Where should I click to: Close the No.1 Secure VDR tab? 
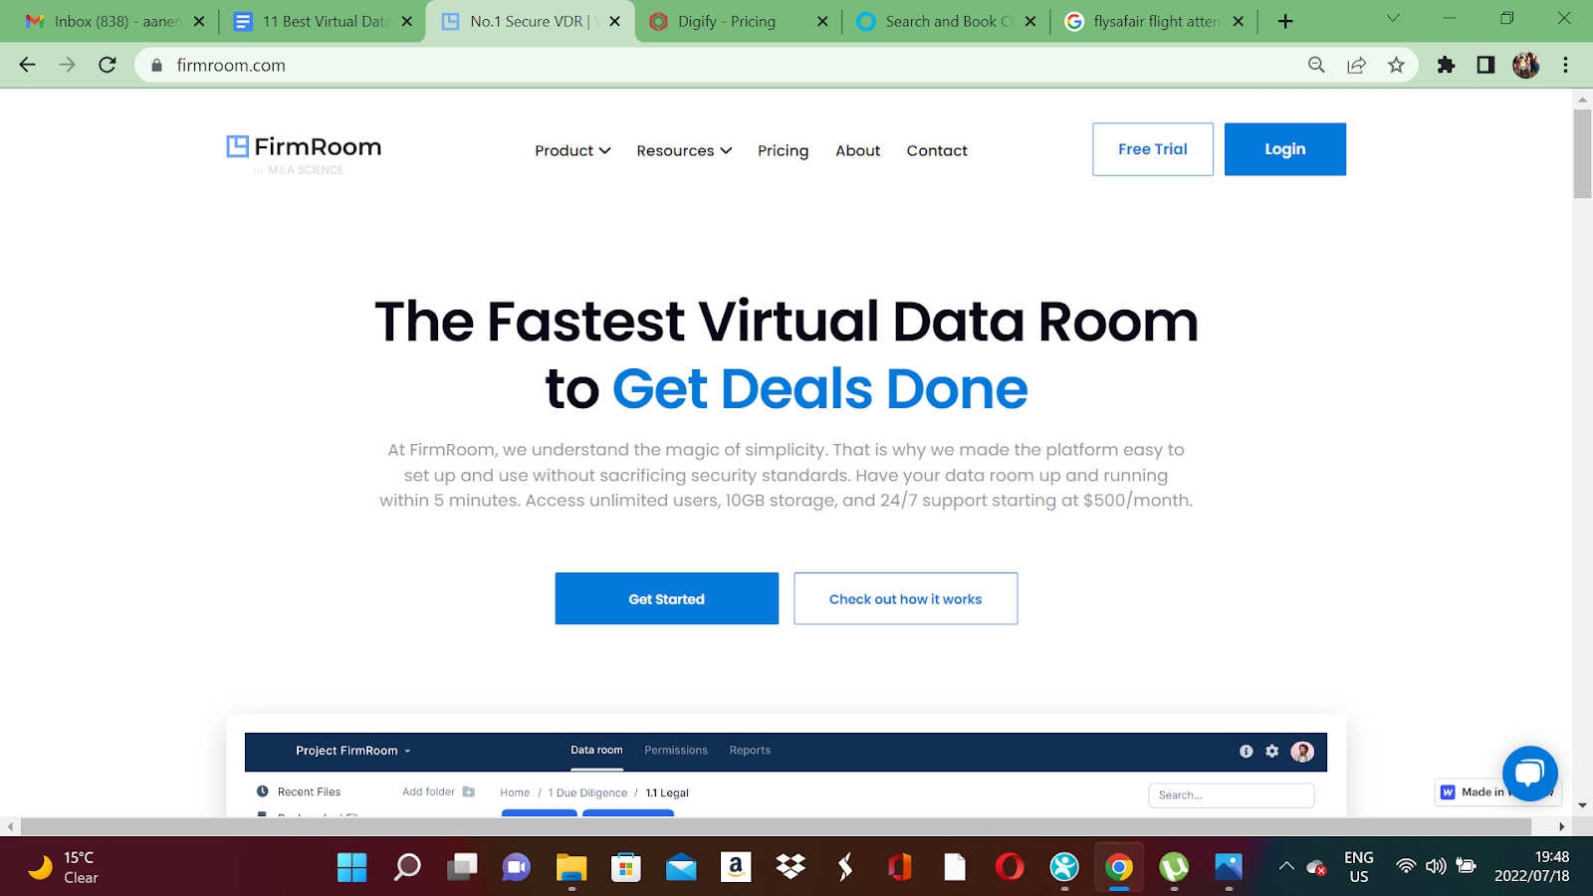point(614,21)
